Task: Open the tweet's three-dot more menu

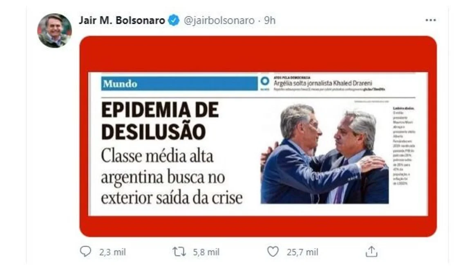Action: (430, 20)
